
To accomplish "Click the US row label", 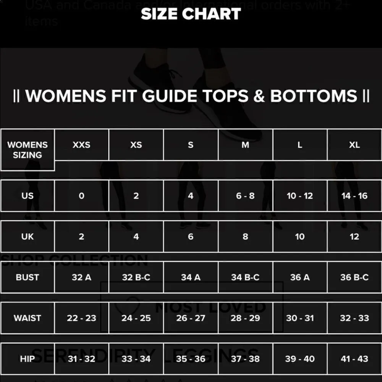I will pyautogui.click(x=28, y=196).
